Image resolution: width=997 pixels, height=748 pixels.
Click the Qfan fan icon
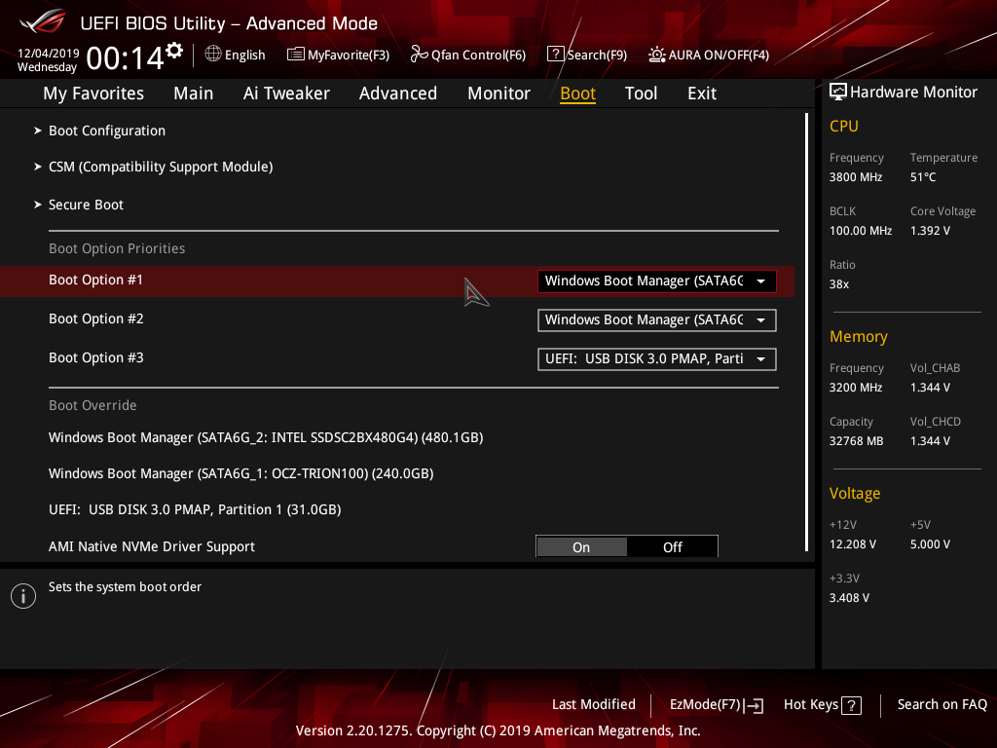tap(419, 55)
